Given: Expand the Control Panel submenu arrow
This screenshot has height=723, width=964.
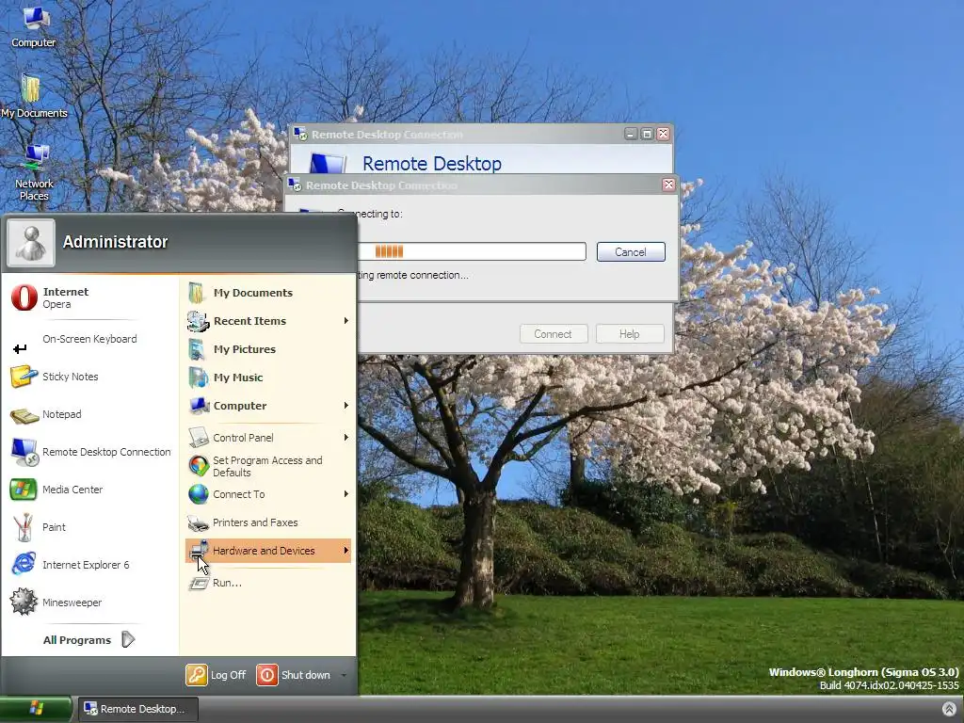Looking at the screenshot, I should (346, 438).
